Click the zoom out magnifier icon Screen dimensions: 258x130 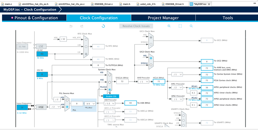click(191, 26)
